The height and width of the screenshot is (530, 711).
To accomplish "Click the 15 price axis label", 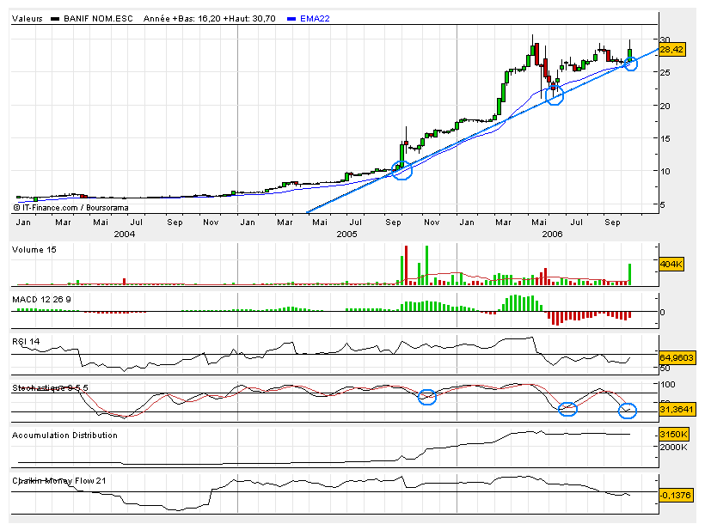I will [665, 139].
